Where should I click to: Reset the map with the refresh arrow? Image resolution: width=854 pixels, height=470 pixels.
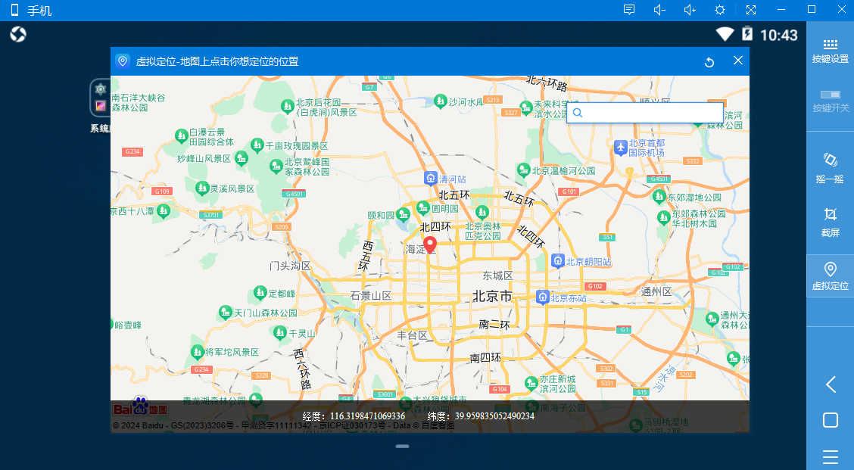709,62
